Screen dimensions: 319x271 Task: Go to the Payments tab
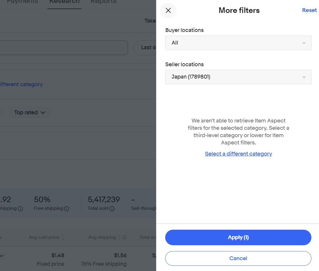[23, 2]
